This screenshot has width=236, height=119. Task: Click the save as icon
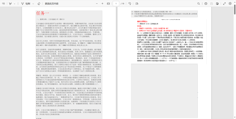(217, 4)
